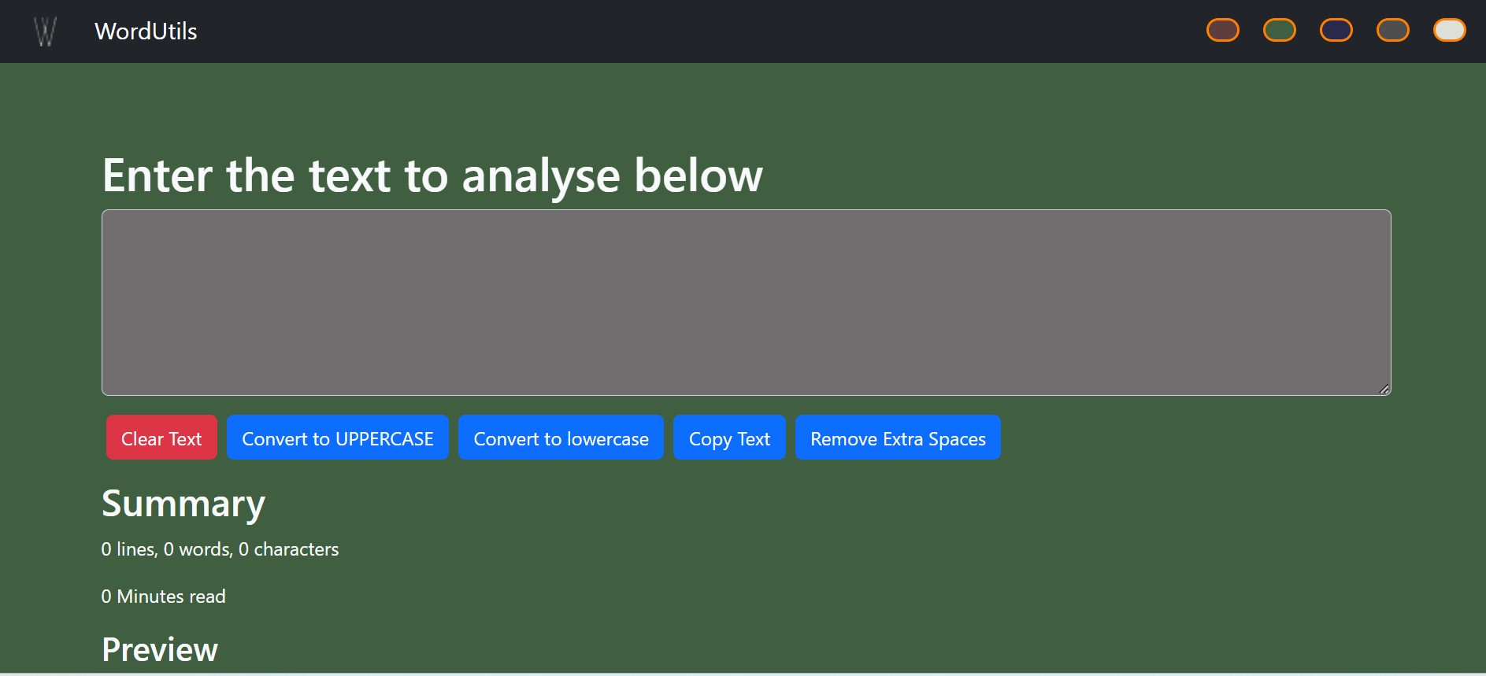The width and height of the screenshot is (1486, 676).
Task: Click the W logo in the navbar
Action: click(46, 31)
